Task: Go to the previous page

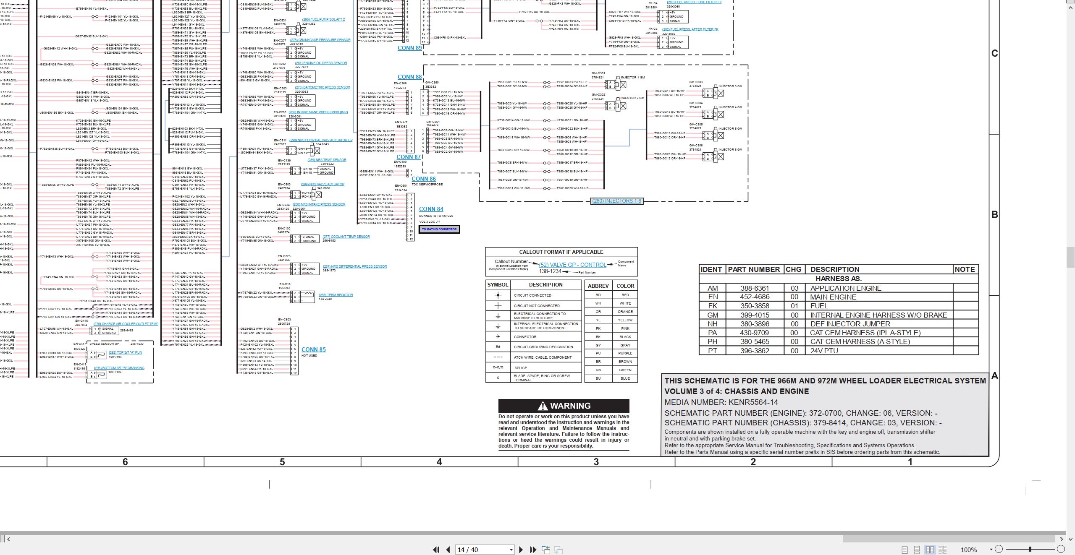Action: click(x=448, y=550)
